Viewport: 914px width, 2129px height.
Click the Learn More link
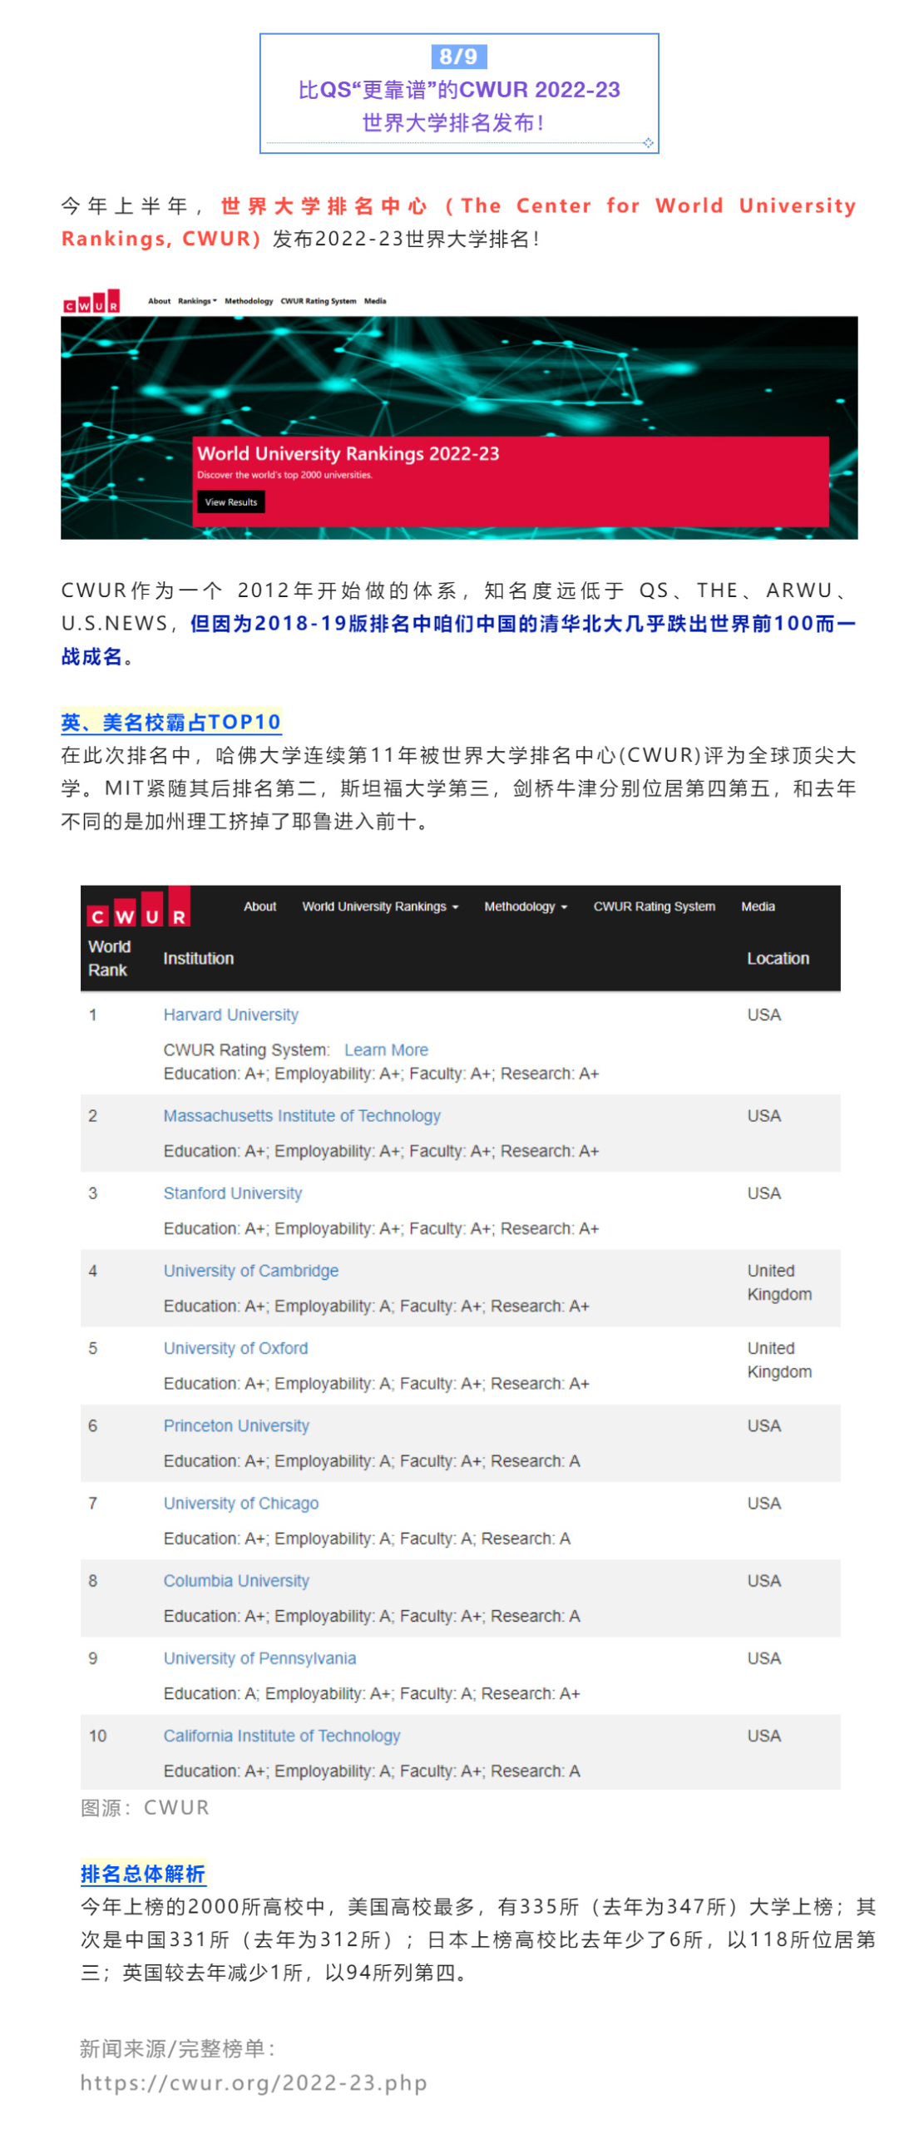(x=386, y=1050)
